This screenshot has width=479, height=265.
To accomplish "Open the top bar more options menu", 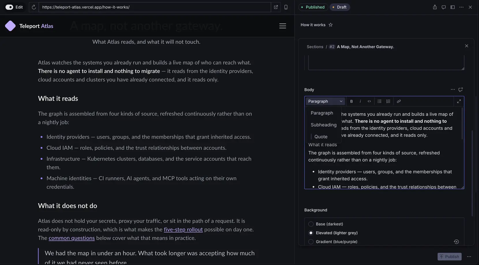I will pos(461,7).
